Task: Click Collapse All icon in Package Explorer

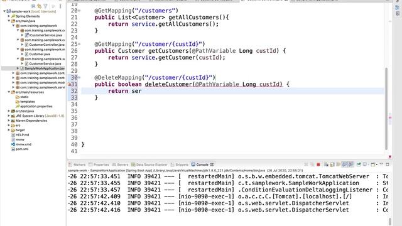Action: point(33,6)
